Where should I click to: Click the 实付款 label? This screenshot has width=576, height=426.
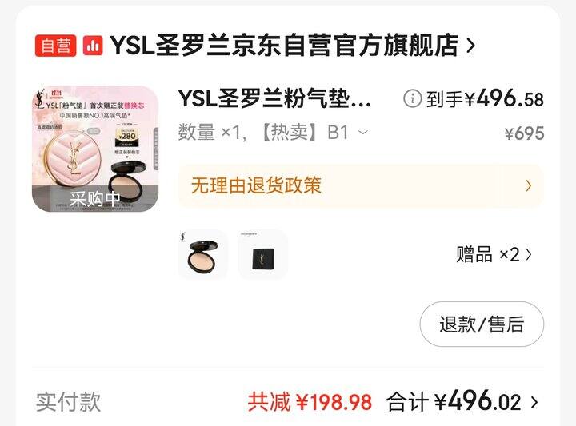(x=68, y=402)
